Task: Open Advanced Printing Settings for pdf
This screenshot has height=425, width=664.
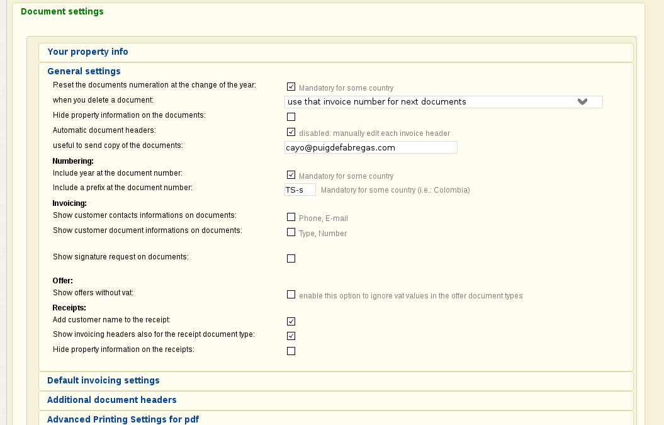Action: tap(123, 419)
